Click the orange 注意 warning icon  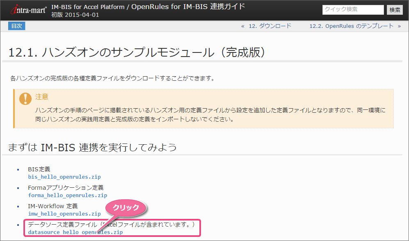coord(25,99)
